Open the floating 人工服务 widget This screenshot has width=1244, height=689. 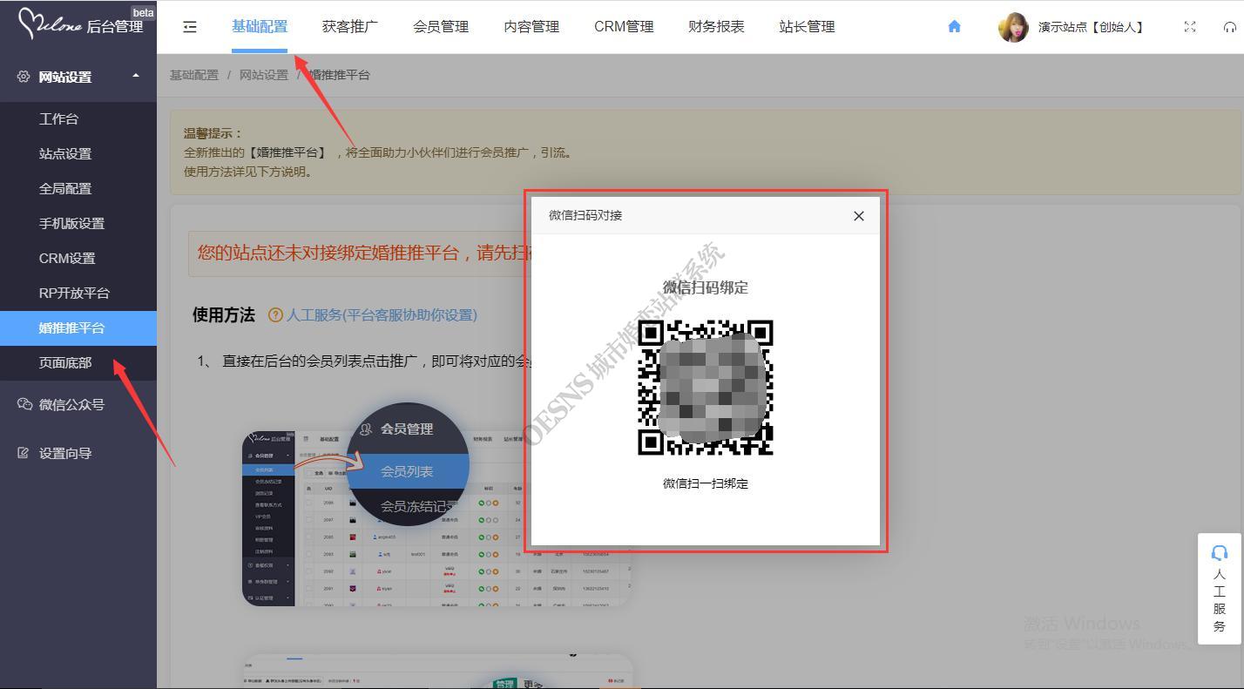click(1220, 589)
